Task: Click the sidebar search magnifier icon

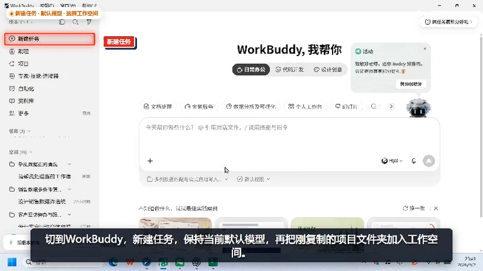Action: point(75,22)
